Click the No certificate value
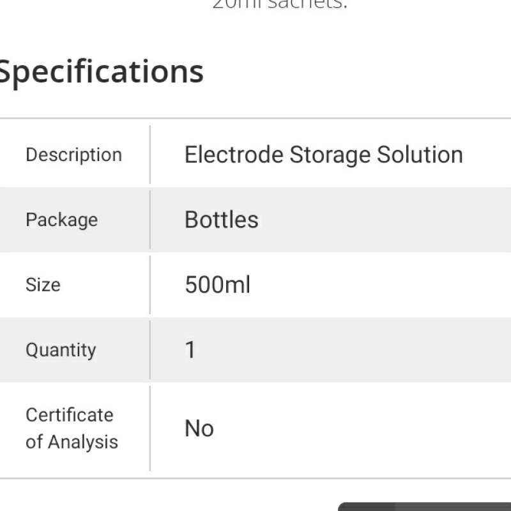Viewport: 511px width, 511px height. (x=199, y=429)
